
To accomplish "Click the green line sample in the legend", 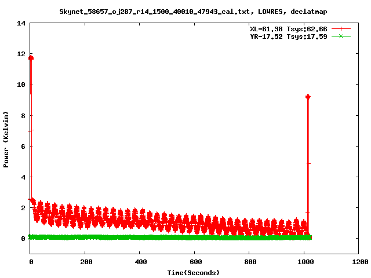I will [x=341, y=36].
